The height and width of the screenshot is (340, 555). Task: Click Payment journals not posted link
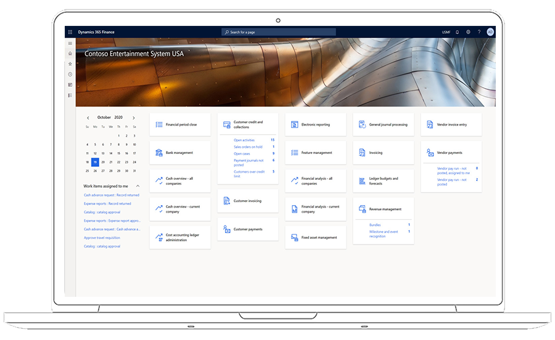[x=249, y=163]
